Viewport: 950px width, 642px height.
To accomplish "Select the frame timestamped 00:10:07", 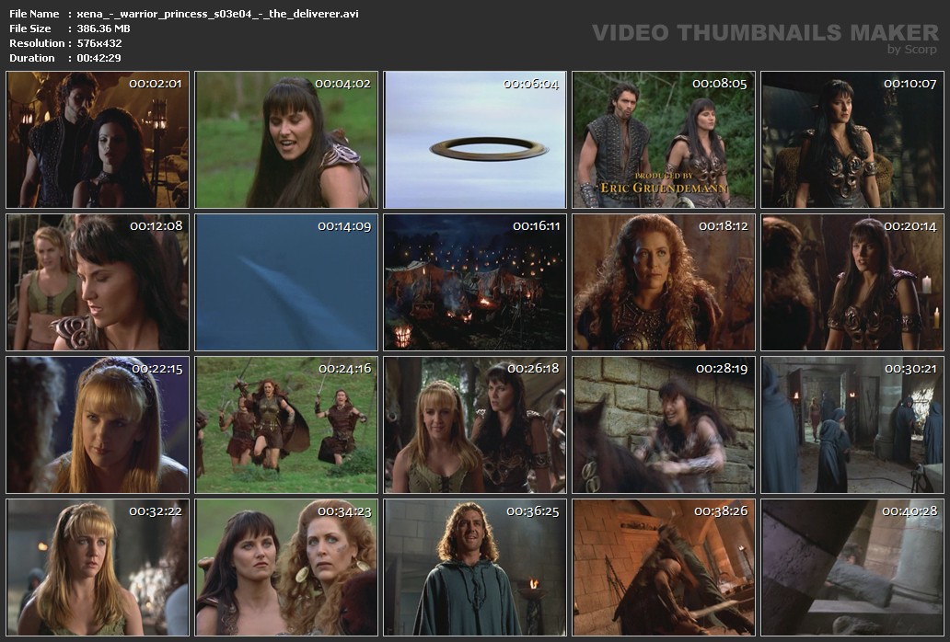I will point(852,140).
